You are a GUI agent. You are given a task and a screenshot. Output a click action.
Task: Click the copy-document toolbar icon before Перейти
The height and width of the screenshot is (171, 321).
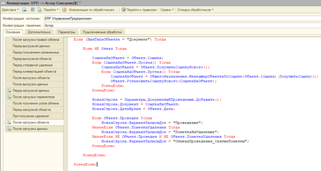39,10
